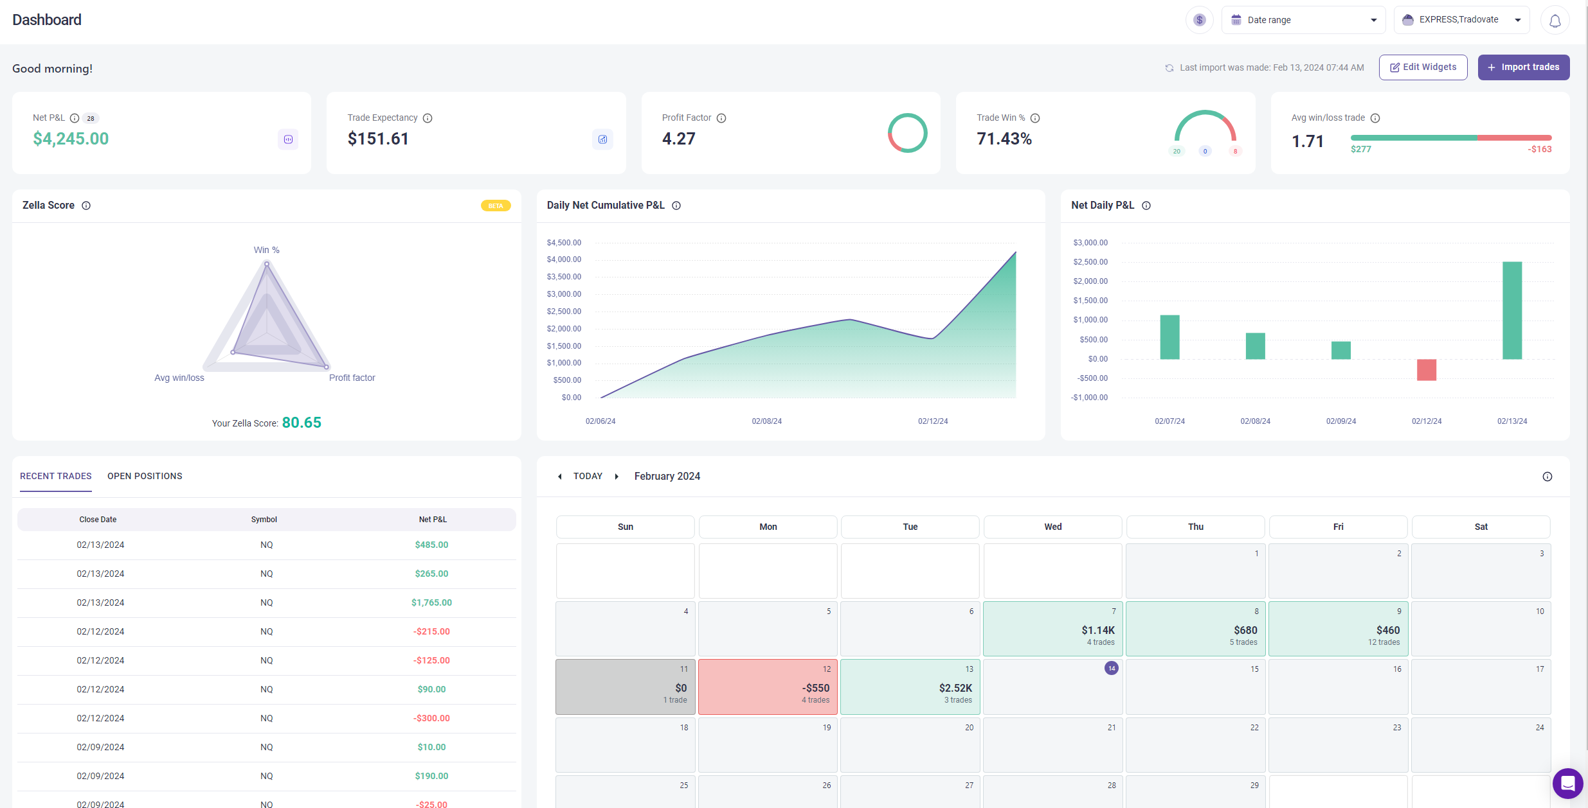This screenshot has height=808, width=1588.
Task: Go to previous month in calendar
Action: click(x=560, y=477)
